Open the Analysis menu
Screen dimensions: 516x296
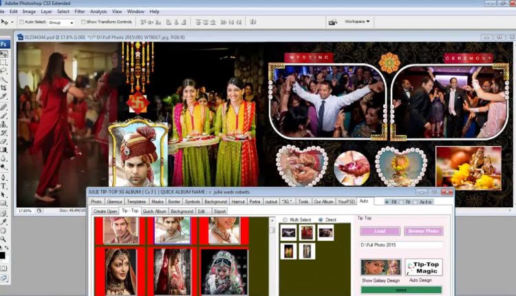[x=98, y=12]
